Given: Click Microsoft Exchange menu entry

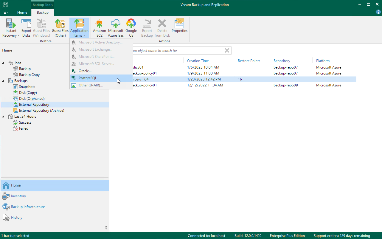Looking at the screenshot, I should coord(101,49).
